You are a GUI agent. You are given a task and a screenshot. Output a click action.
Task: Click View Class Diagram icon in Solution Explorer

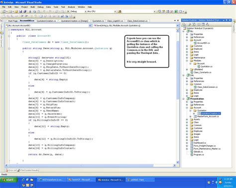[208, 24]
